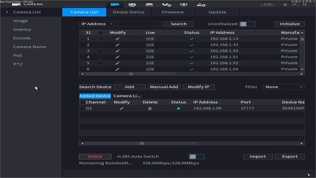Open the Filter dropdown set to None
The height and width of the screenshot is (178, 316).
tap(284, 87)
